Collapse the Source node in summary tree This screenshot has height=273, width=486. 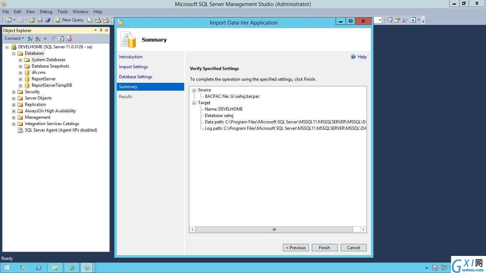coord(194,90)
